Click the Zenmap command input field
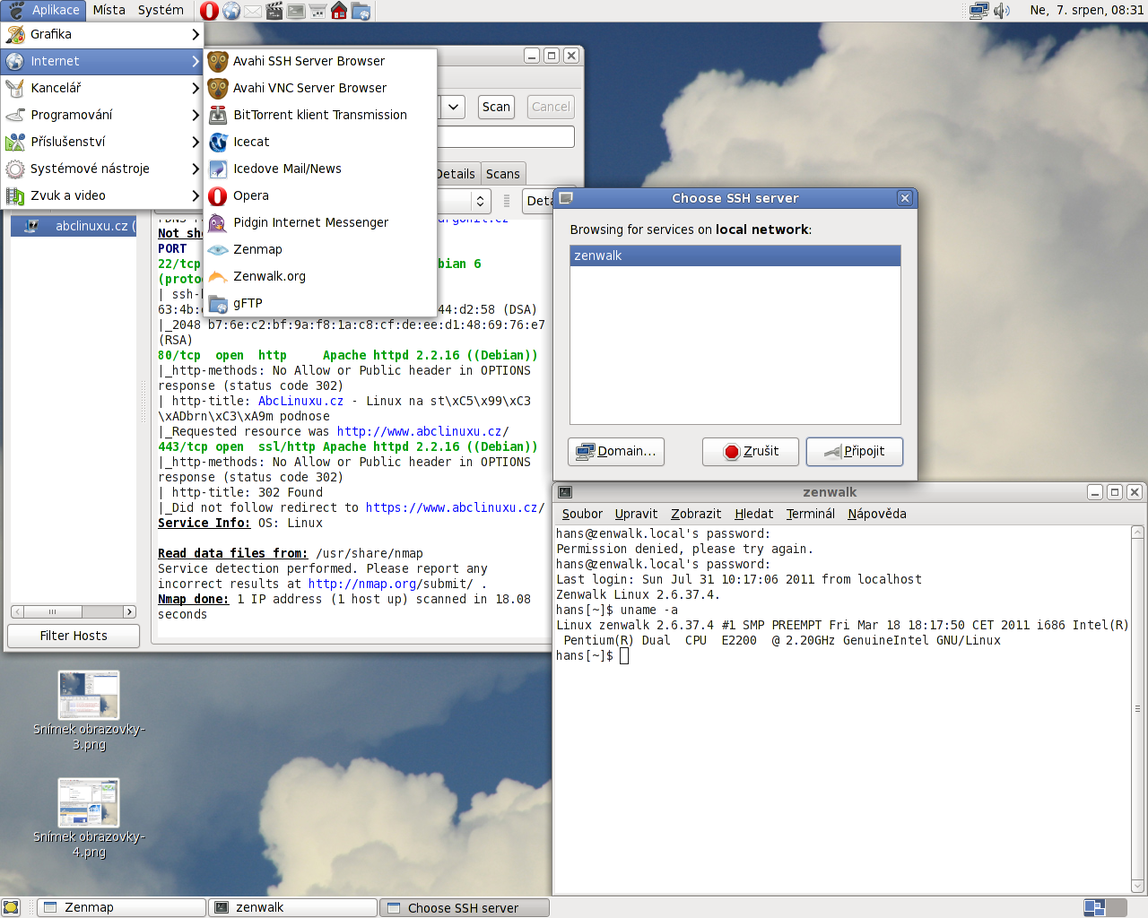The height and width of the screenshot is (918, 1148). point(506,136)
